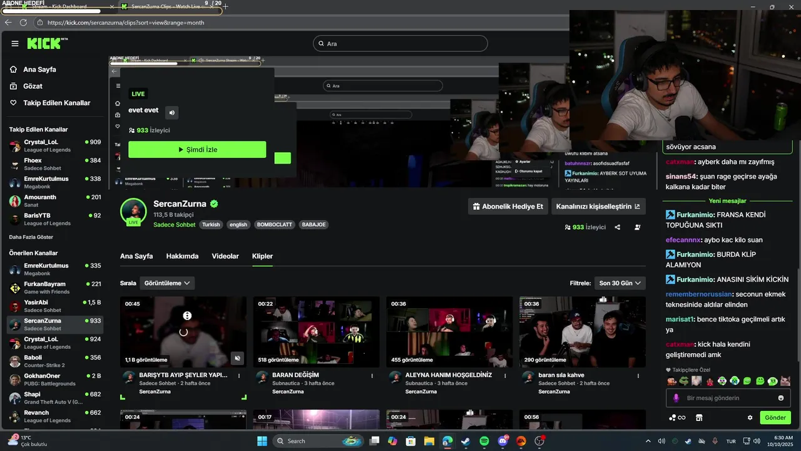Open the chat shop icon

point(699,418)
